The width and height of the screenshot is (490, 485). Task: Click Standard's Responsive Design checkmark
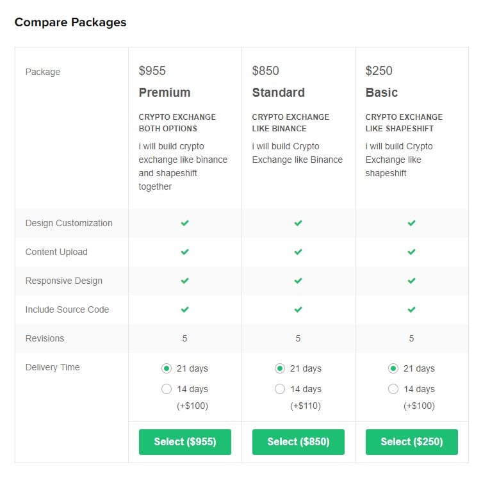pos(298,281)
